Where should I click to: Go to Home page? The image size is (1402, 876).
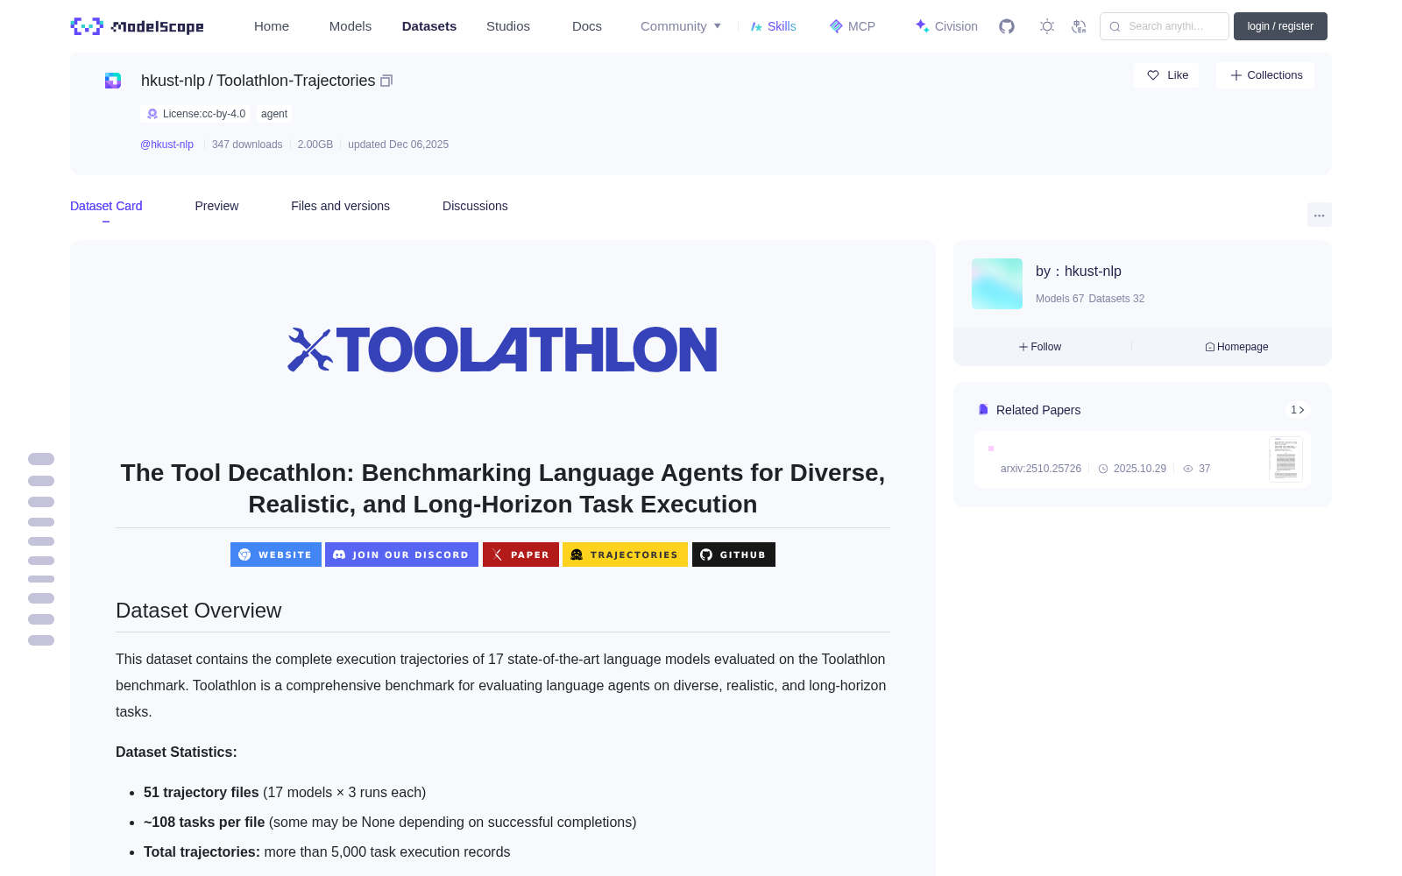(272, 26)
